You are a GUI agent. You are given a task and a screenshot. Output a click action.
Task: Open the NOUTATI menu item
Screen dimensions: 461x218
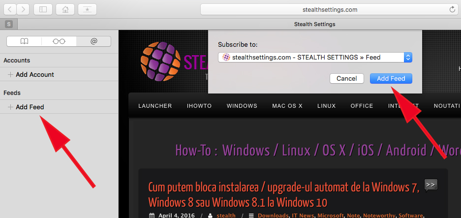447,106
